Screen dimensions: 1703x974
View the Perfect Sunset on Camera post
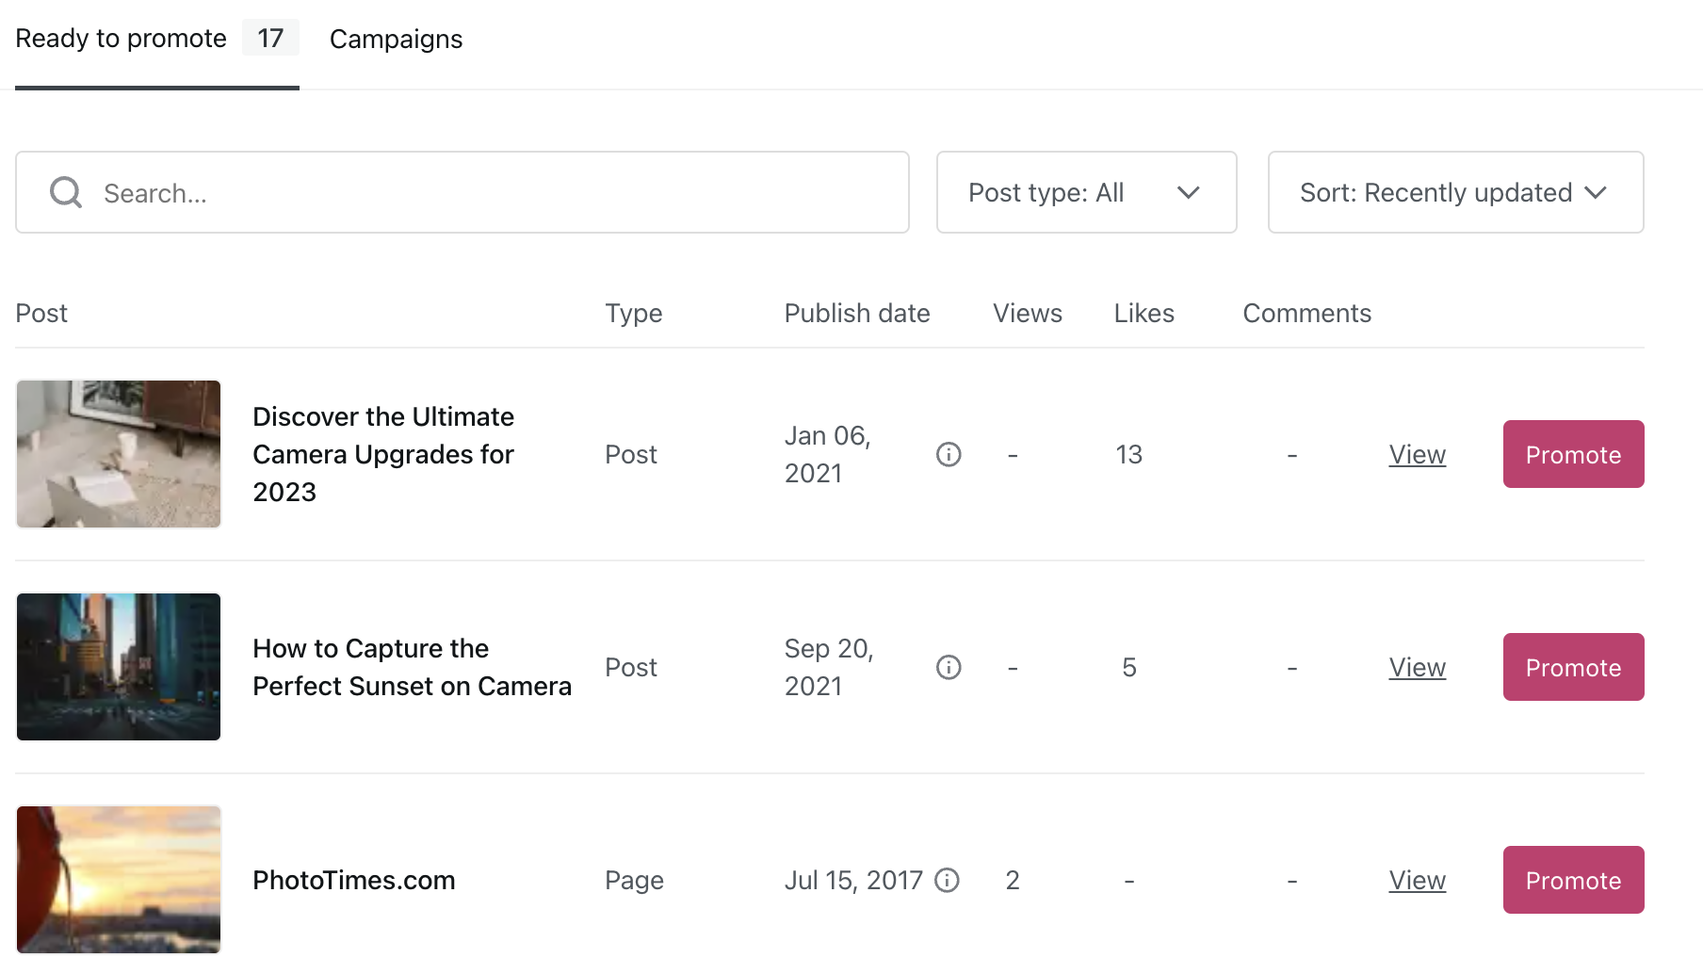(1417, 667)
